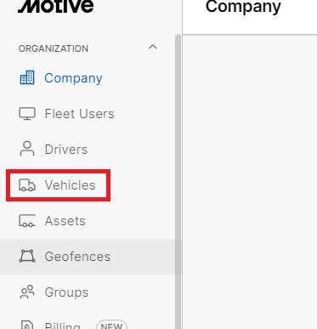Screen dimensions: 317x329
Task: Click the Assets trailer icon
Action: click(x=27, y=221)
